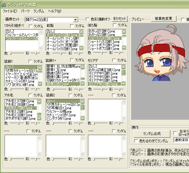Click scroll-down arrow in 後ろ髪 list

pos(124,47)
